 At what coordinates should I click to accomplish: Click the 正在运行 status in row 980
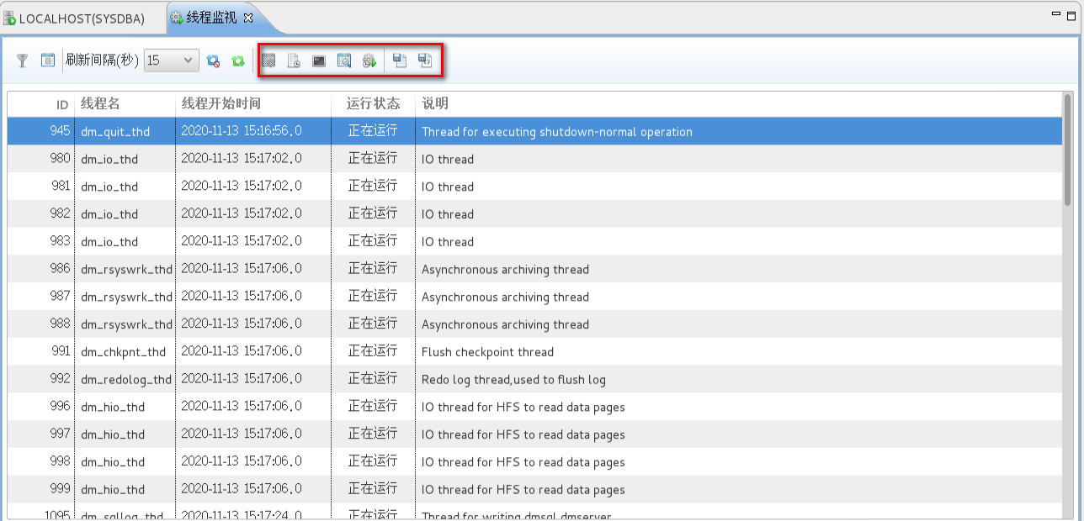pos(373,159)
